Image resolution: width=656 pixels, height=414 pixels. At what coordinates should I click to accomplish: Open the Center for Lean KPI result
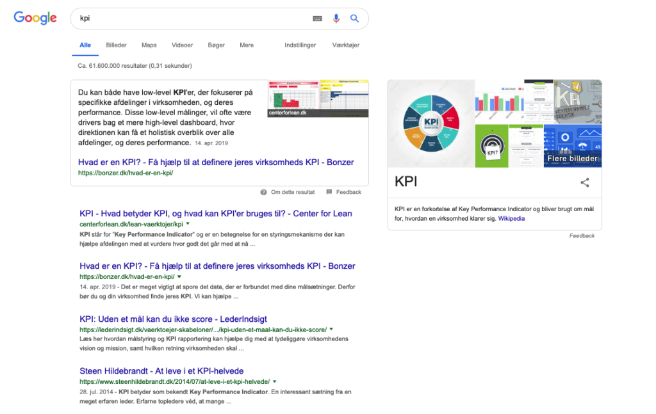click(x=216, y=214)
